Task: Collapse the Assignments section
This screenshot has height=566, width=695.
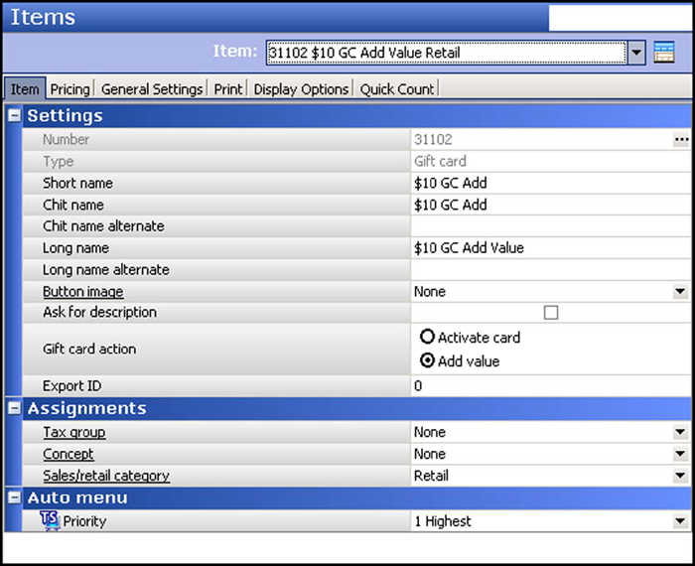Action: coord(14,408)
